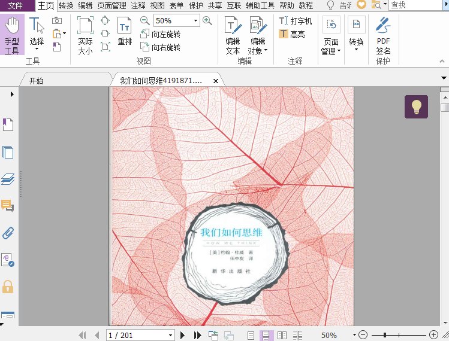Expand the navigation panel arrow

(x=12, y=94)
